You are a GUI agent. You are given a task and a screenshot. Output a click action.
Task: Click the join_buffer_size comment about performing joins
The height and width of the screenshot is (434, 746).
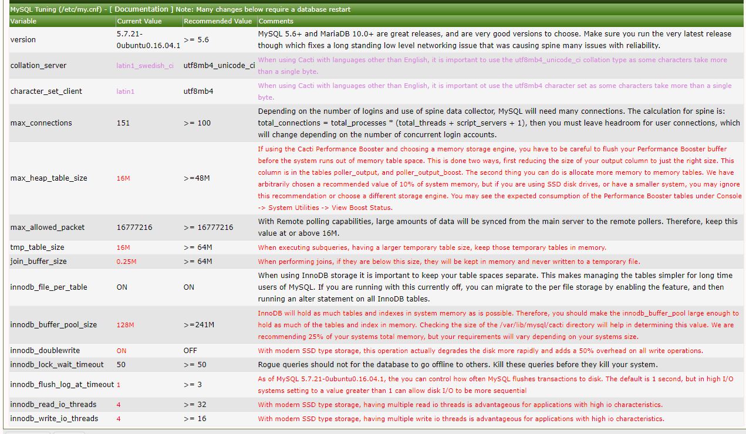click(x=449, y=262)
